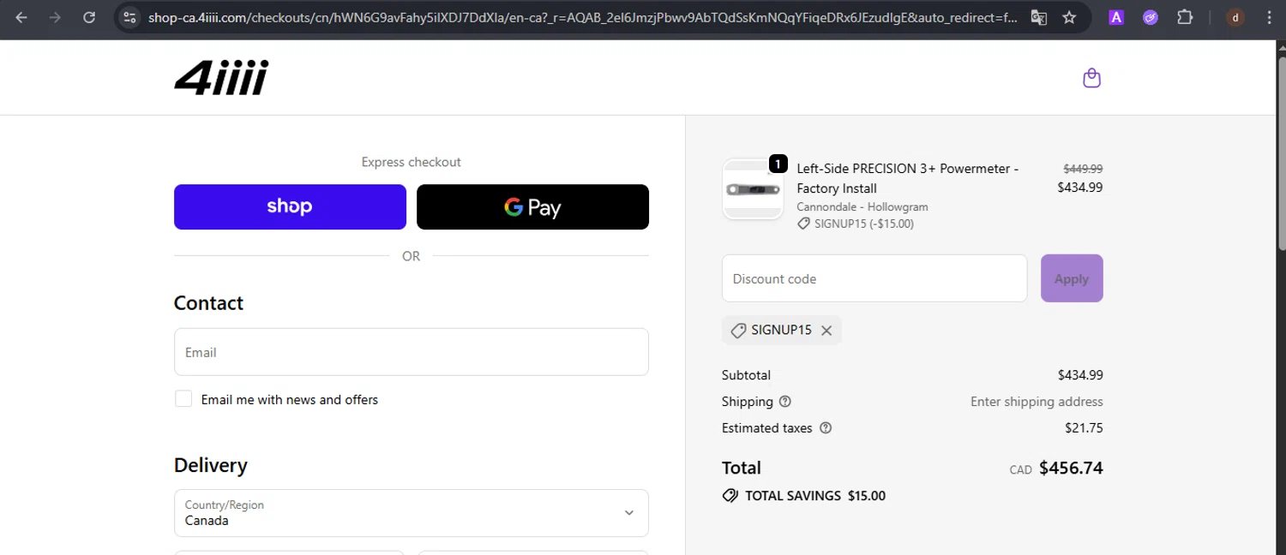This screenshot has height=555, width=1286.
Task: Open the shopping bag cart icon
Action: 1091,78
